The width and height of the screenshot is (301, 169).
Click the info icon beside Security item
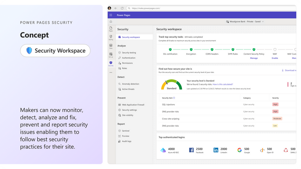(x=174, y=98)
